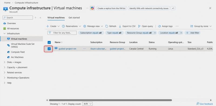The image size is (216, 106).
Task: Click the Add filter plus icon
Action: 187,33
